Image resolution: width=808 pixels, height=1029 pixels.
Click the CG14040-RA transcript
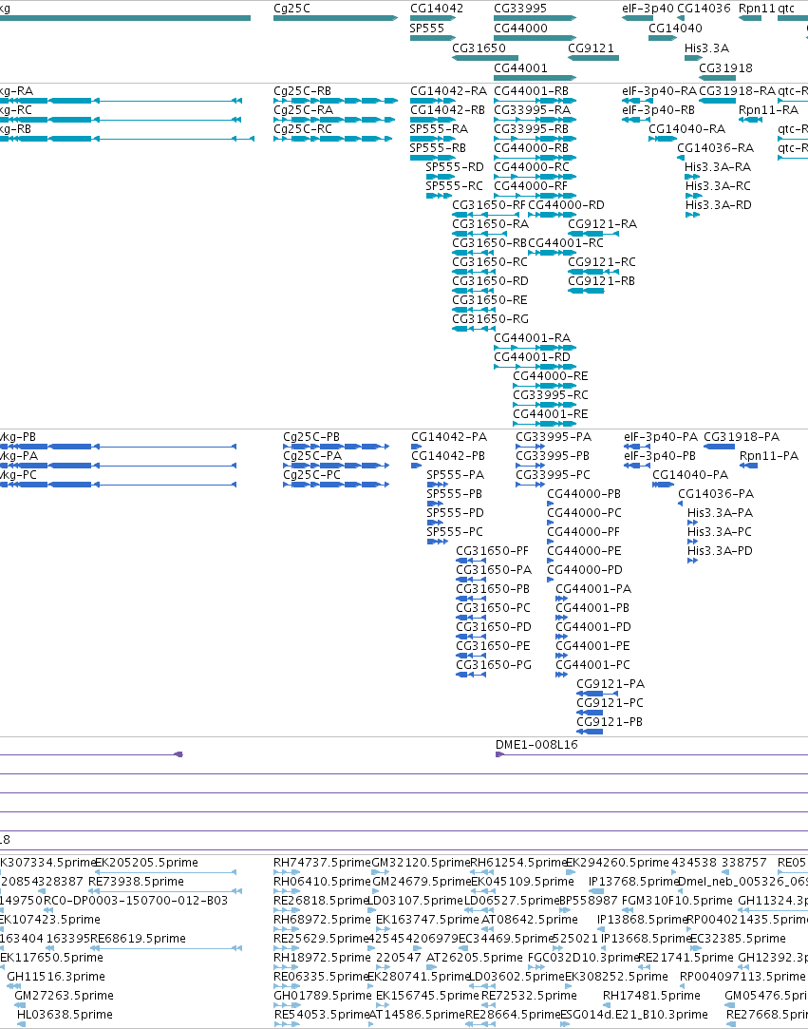(663, 139)
